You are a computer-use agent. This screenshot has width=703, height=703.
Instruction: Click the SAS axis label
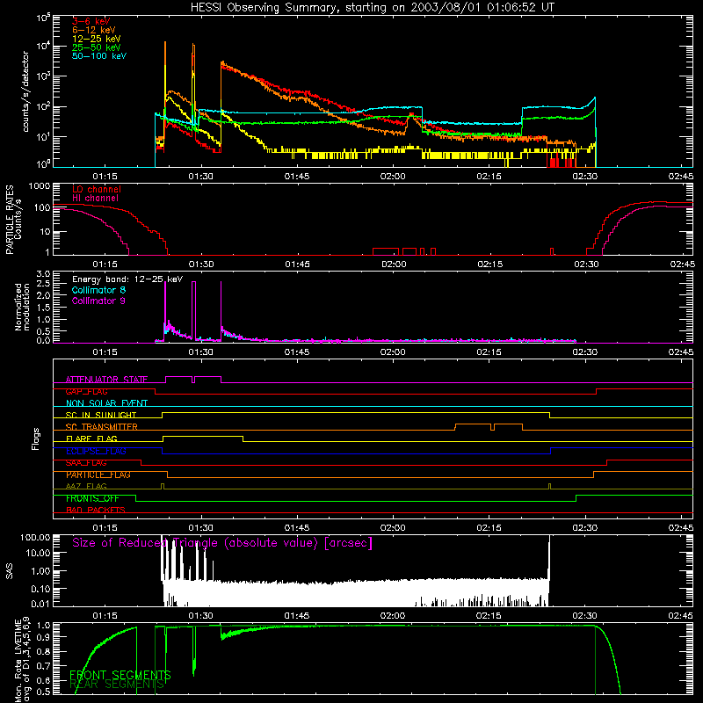pos(10,571)
